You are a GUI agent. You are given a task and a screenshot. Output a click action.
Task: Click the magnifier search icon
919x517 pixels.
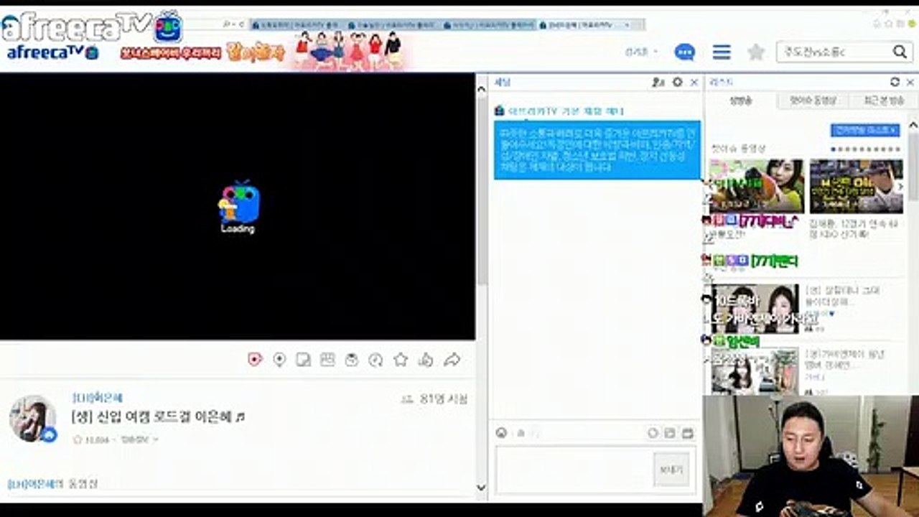pyautogui.click(x=900, y=52)
